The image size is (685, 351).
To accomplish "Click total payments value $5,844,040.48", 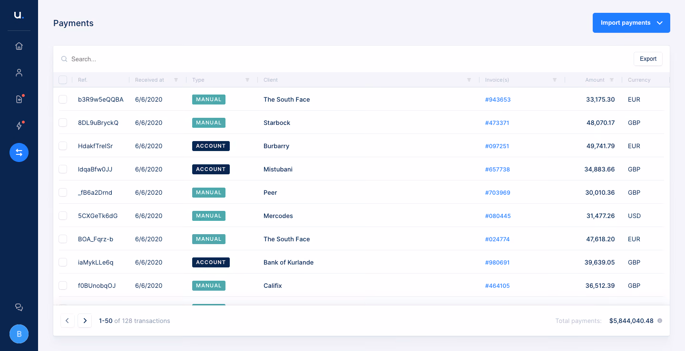I will click(631, 321).
